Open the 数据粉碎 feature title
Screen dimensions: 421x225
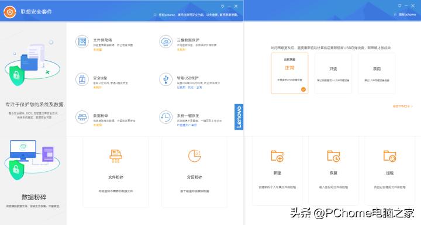point(101,116)
